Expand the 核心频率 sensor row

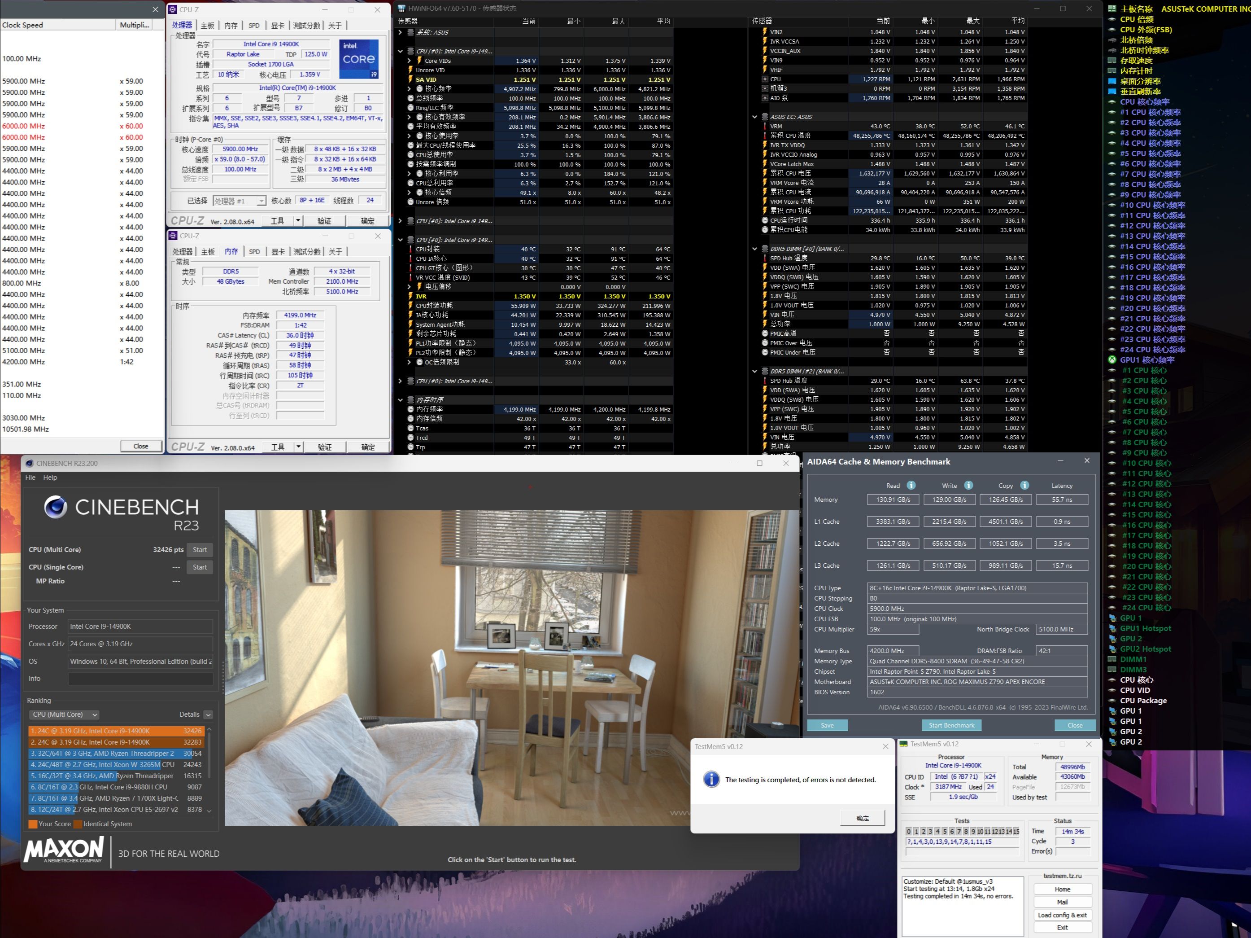coord(410,89)
